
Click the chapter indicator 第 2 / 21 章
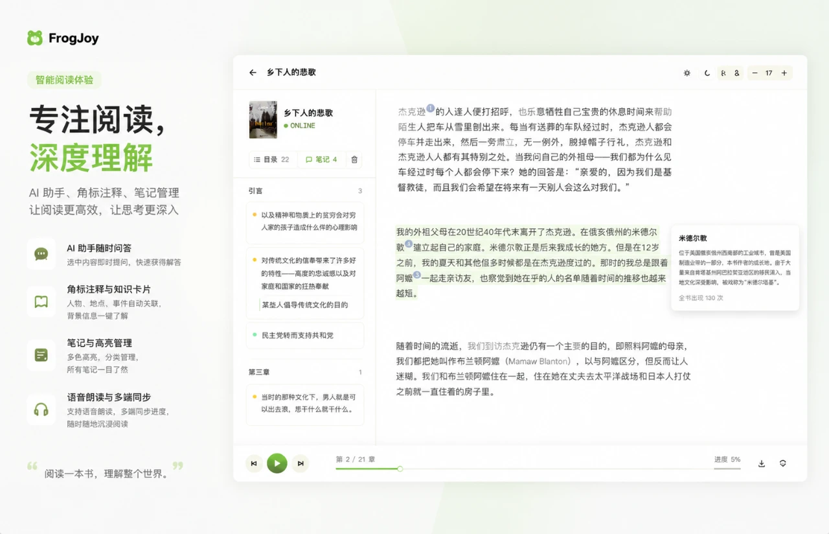click(x=356, y=459)
